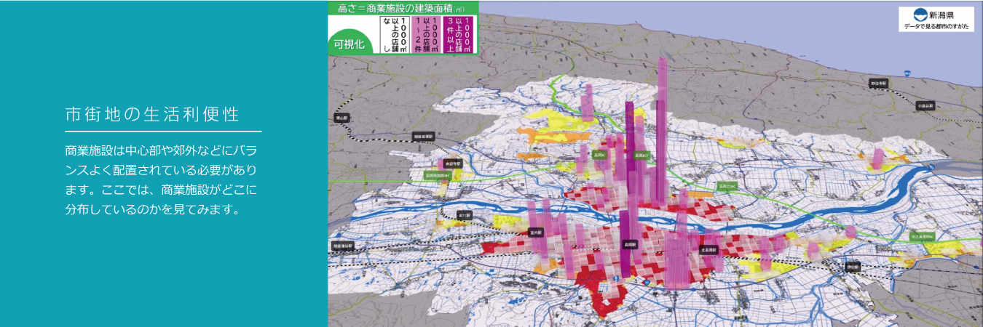Select the dark magenta '3件以上' legend swatch
Image resolution: width=983 pixels, height=327 pixels.
click(x=459, y=34)
